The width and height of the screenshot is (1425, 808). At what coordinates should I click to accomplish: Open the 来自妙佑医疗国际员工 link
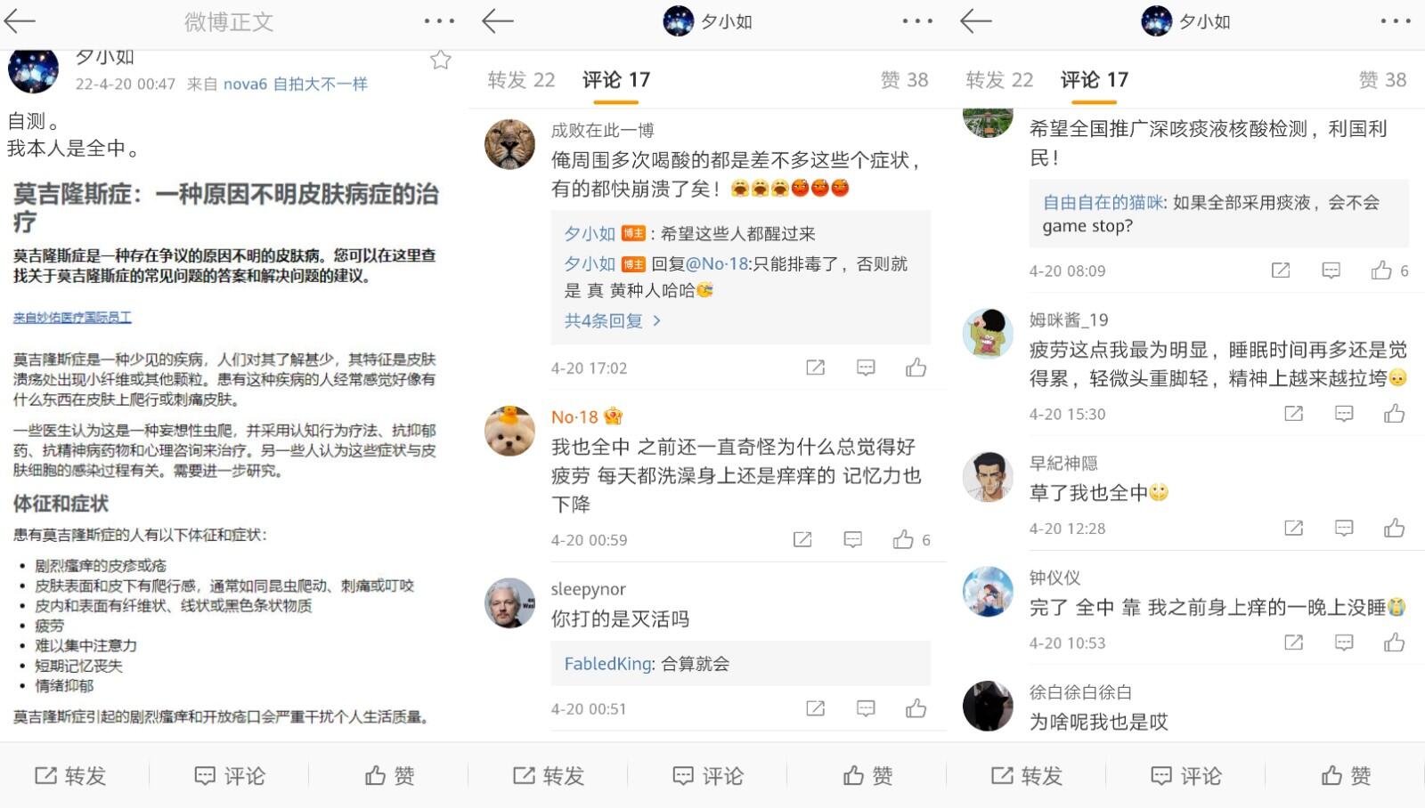click(72, 318)
